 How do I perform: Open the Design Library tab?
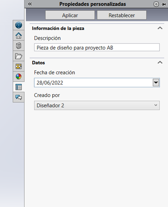(x=18, y=46)
